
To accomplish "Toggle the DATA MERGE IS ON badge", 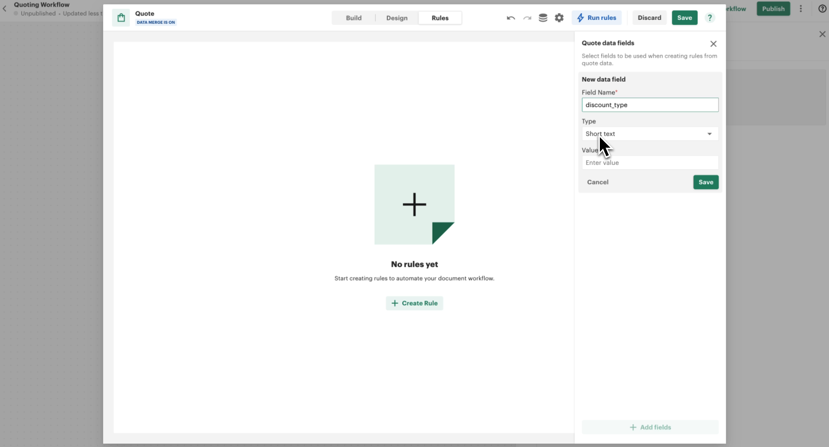I will click(x=156, y=22).
